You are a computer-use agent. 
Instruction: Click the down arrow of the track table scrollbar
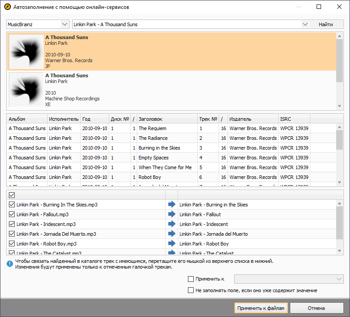pyautogui.click(x=339, y=182)
